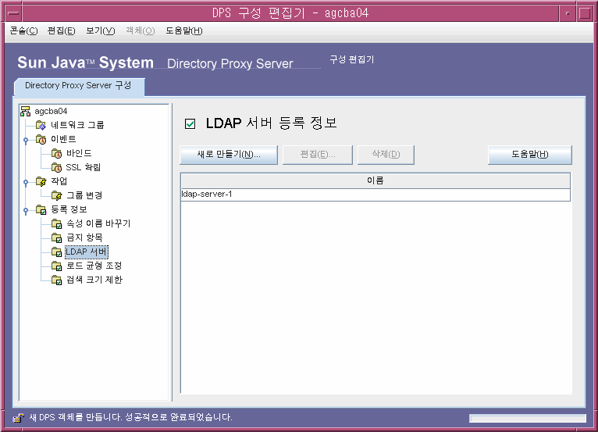Viewport: 598px width, 432px height.
Task: Select the 검색 크기 제한 tree label
Action: coord(94,280)
